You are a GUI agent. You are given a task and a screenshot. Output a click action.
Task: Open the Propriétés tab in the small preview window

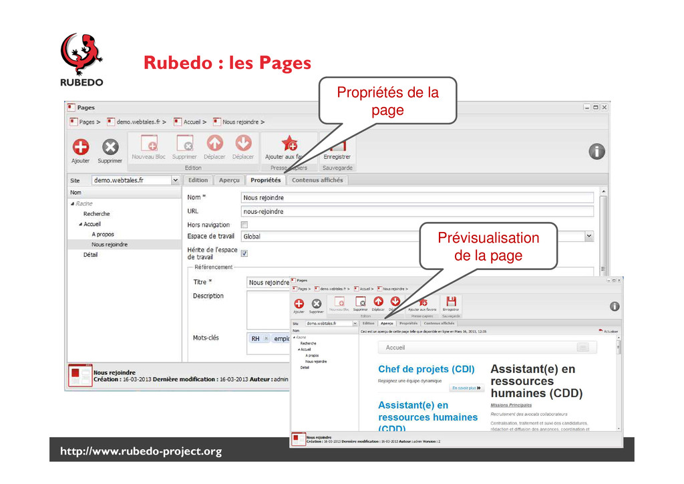[x=408, y=324]
